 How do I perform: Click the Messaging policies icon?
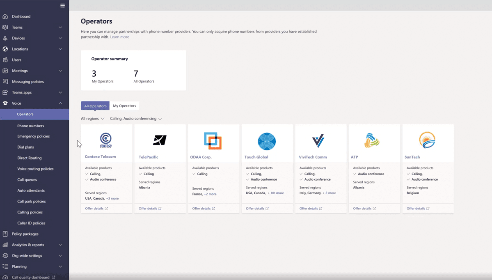5,81
